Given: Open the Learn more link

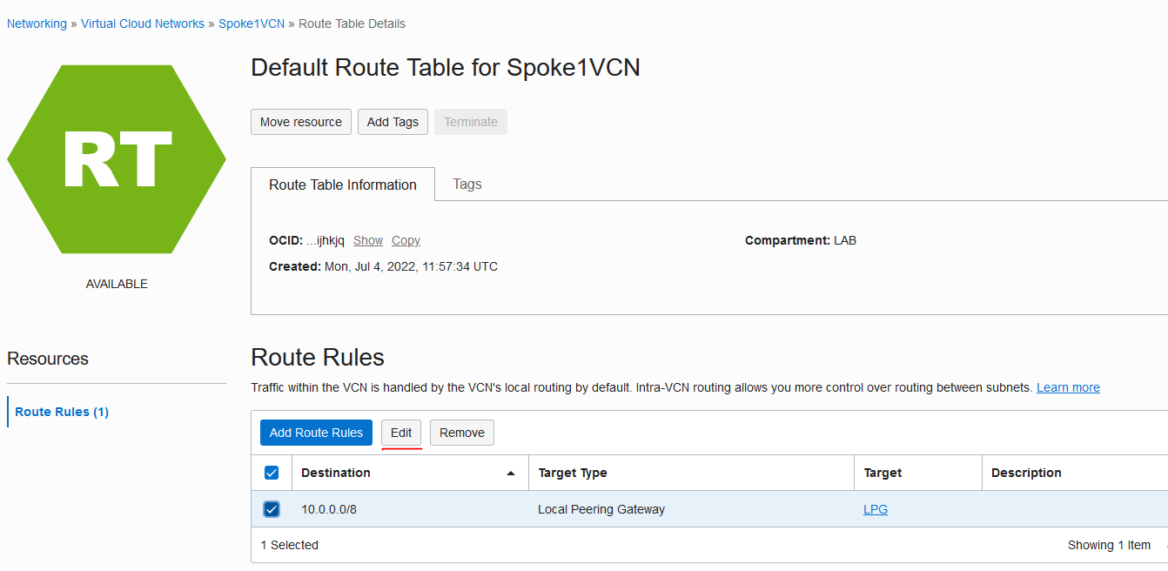Looking at the screenshot, I should (x=1068, y=387).
